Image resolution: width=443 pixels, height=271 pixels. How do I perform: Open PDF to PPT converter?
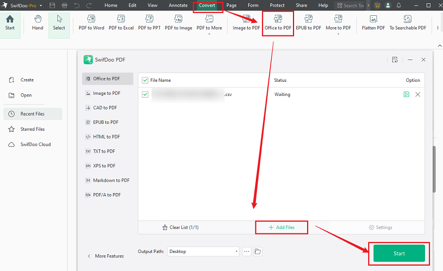click(149, 23)
